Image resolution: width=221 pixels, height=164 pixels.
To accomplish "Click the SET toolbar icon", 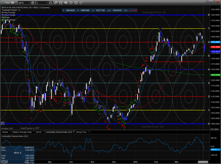I will (66, 3).
